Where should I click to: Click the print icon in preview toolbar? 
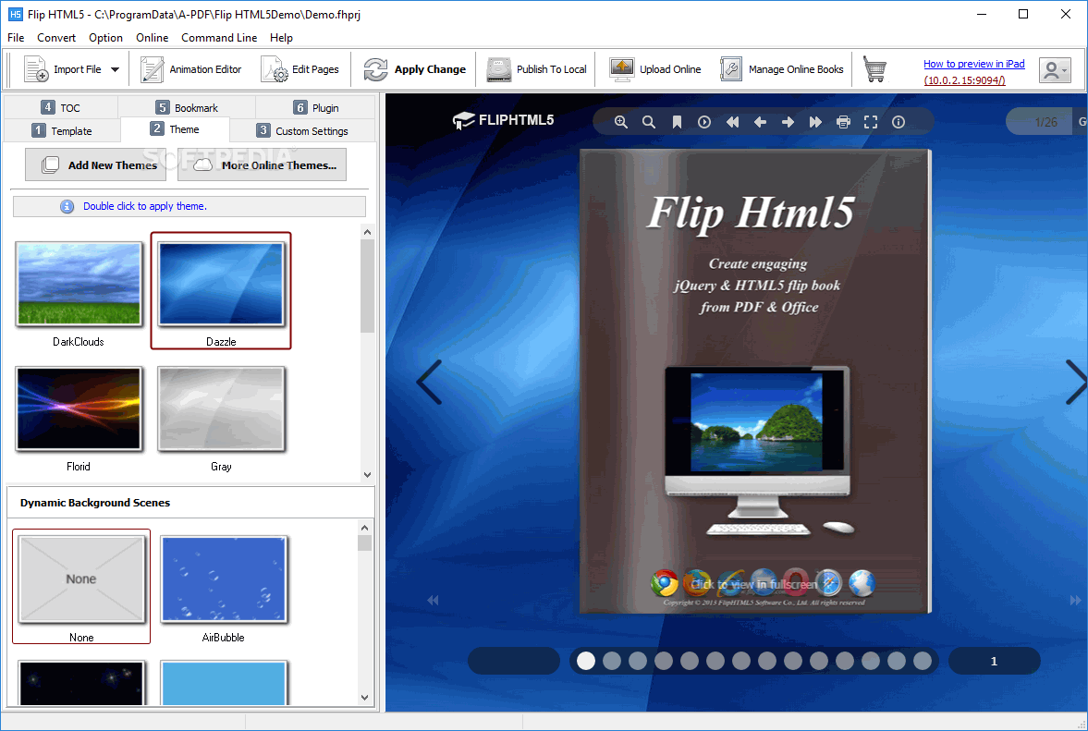coord(843,122)
